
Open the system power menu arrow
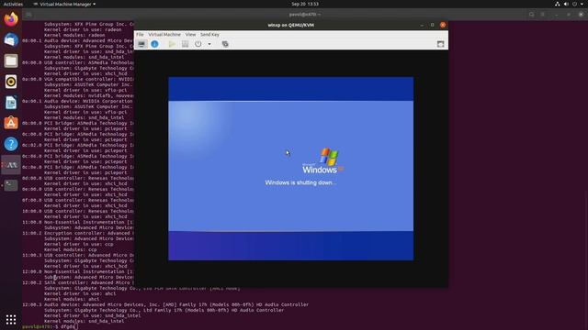point(582,4)
